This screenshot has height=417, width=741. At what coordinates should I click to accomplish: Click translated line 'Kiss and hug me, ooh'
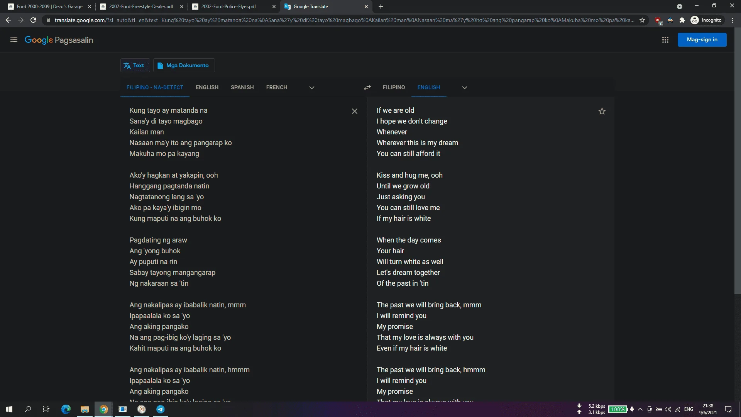point(409,175)
